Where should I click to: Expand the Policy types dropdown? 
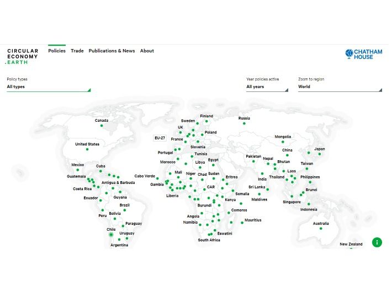point(49,87)
